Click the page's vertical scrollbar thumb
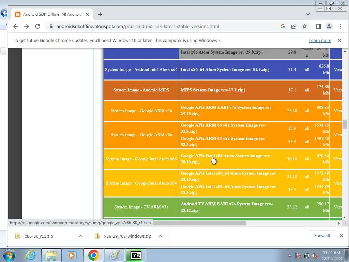The height and width of the screenshot is (262, 349). pyautogui.click(x=345, y=124)
